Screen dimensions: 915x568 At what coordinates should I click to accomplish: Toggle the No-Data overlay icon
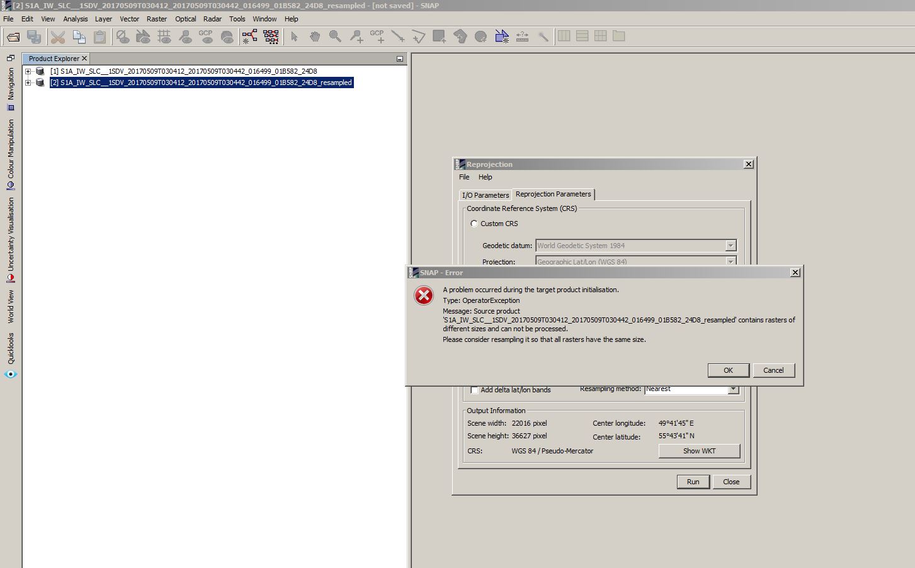pos(123,37)
